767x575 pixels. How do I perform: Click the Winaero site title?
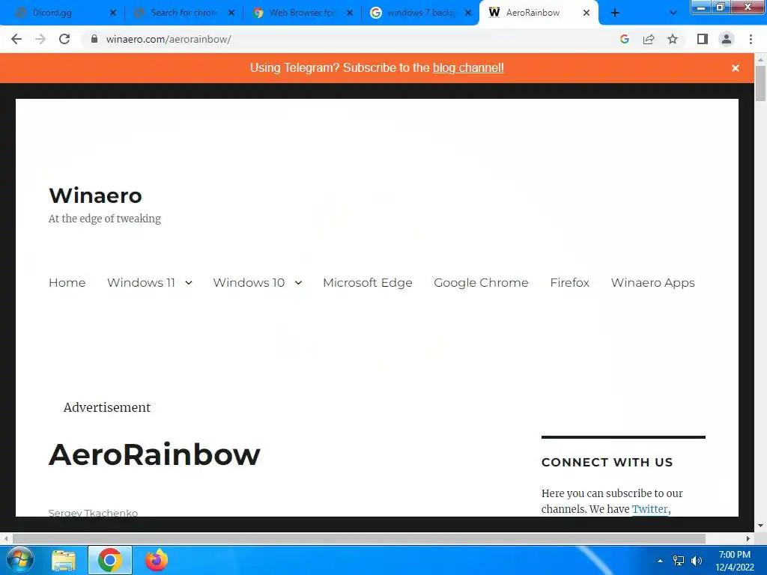tap(95, 195)
